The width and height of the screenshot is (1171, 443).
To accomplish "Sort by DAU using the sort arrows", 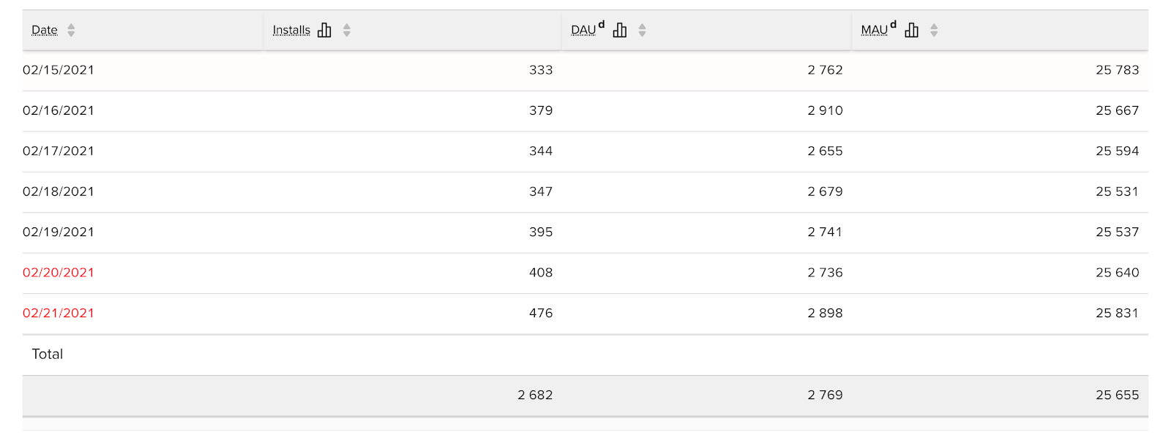I will (x=642, y=30).
